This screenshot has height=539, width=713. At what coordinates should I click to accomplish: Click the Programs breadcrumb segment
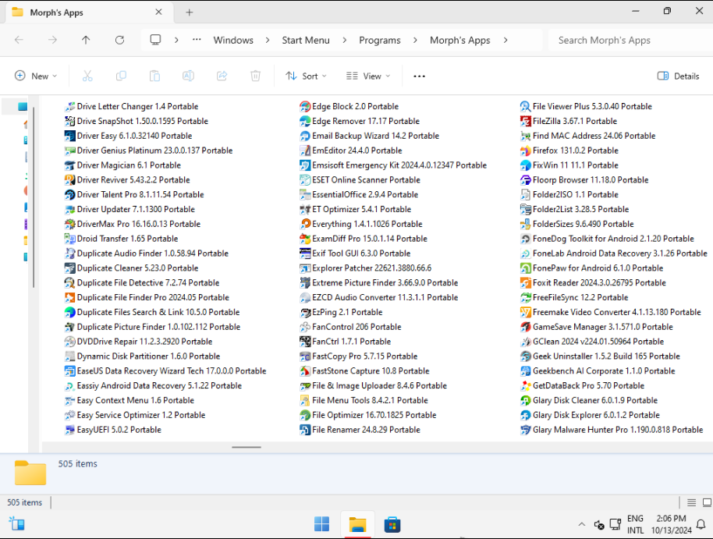[379, 40]
